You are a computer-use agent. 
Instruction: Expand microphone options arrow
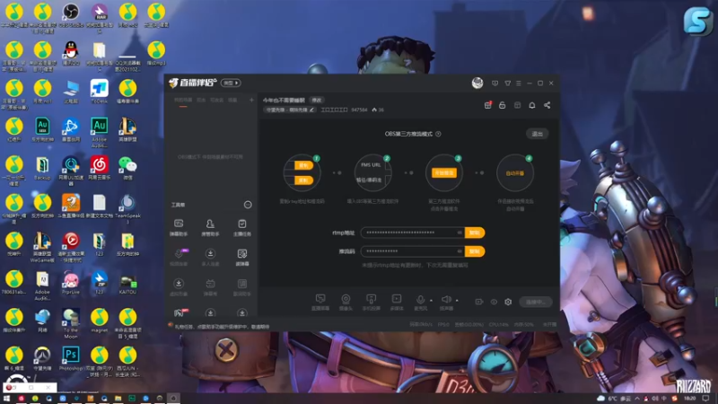(x=432, y=301)
